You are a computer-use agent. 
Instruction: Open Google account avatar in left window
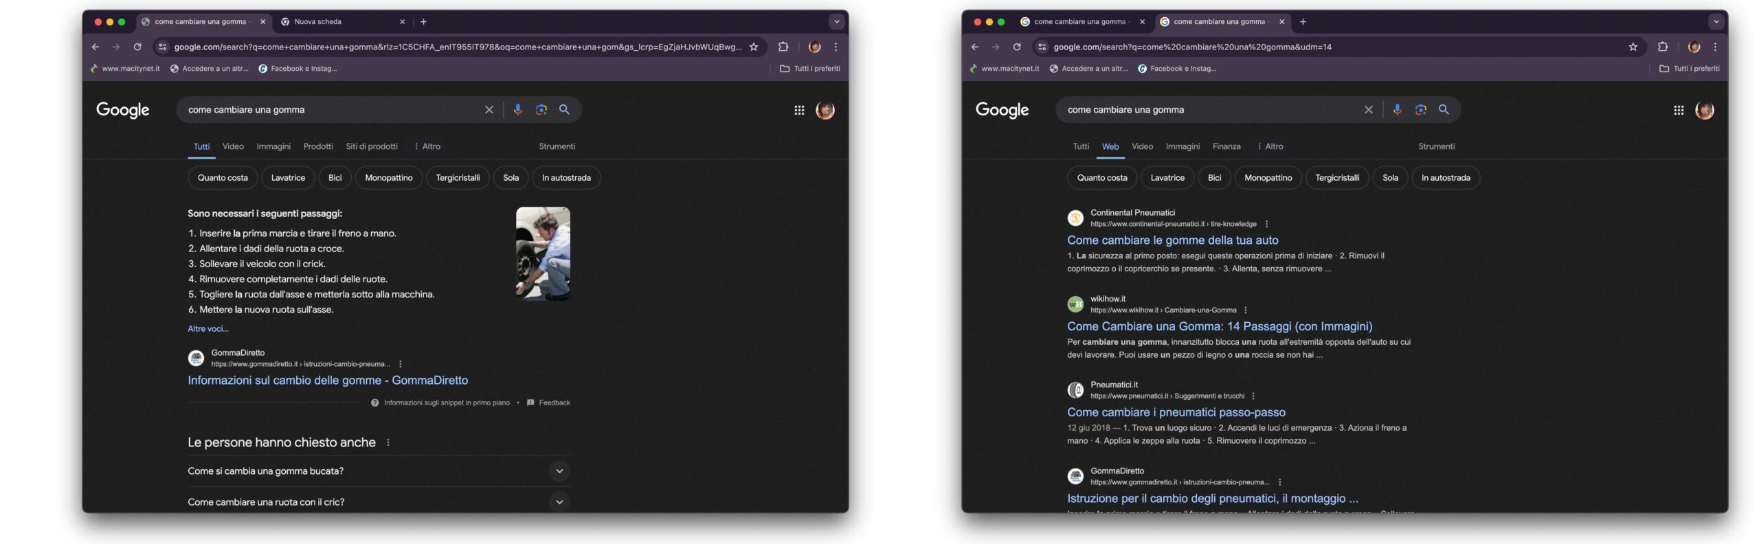pyautogui.click(x=825, y=110)
